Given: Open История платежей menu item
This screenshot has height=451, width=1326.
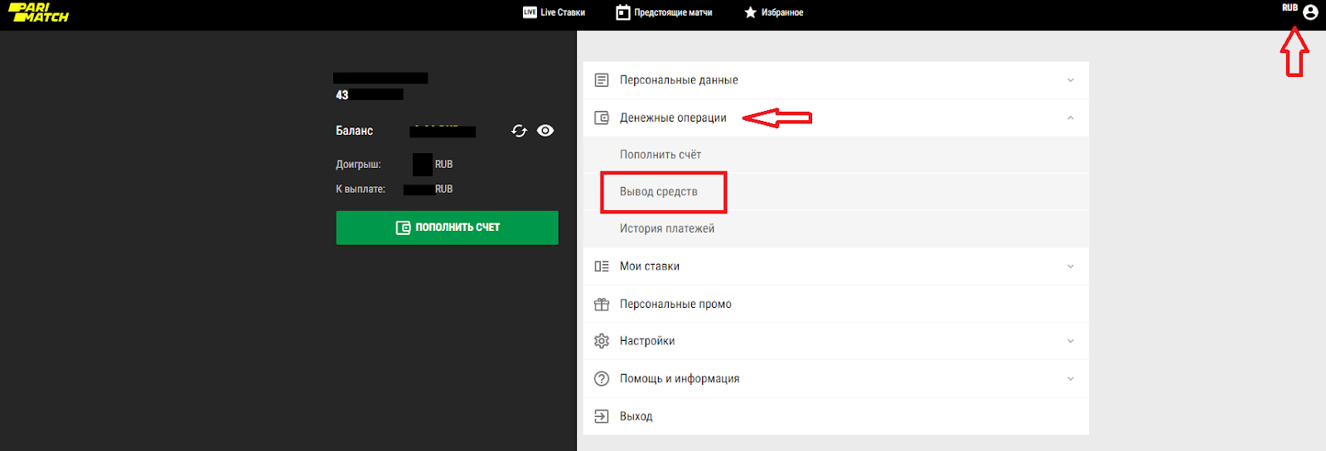Looking at the screenshot, I should (667, 228).
